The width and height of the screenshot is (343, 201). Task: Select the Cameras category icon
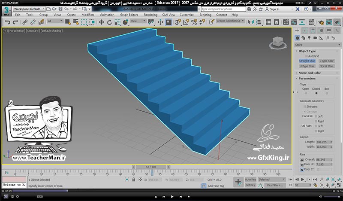click(315, 38)
